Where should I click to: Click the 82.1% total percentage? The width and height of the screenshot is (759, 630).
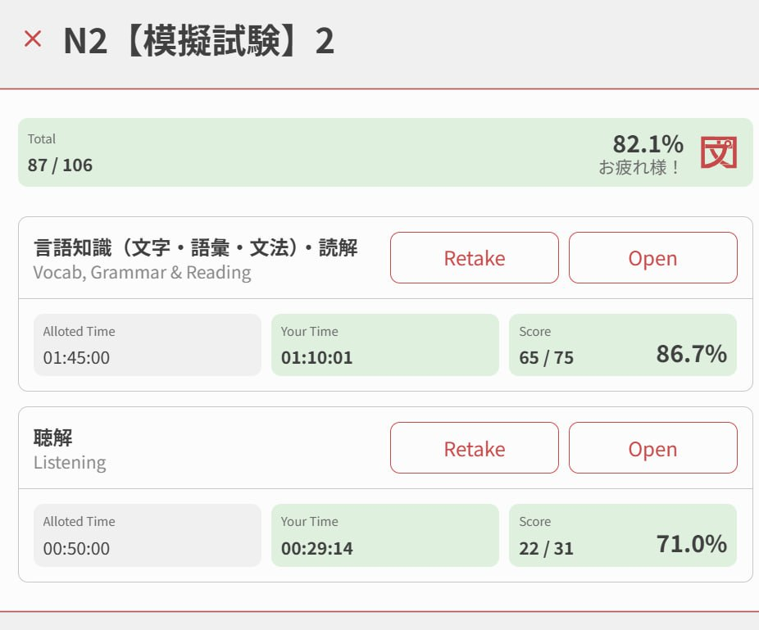648,143
